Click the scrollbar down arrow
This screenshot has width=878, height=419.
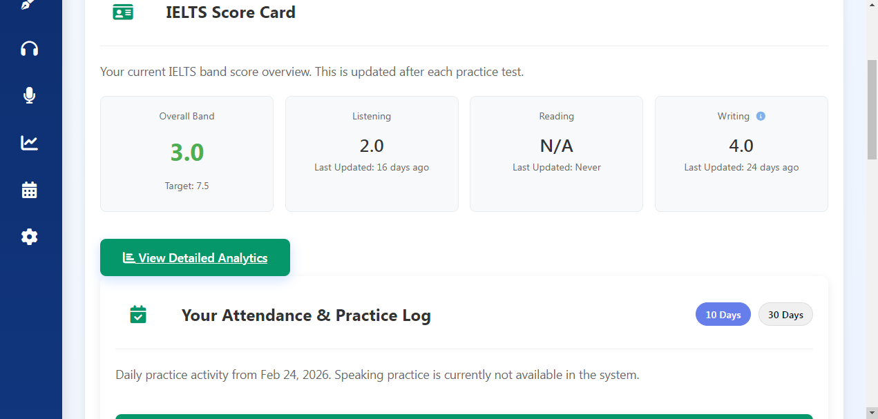pyautogui.click(x=872, y=413)
